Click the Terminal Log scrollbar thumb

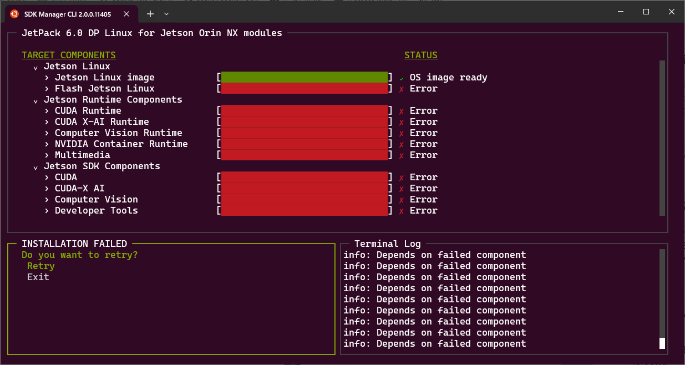(x=662, y=343)
